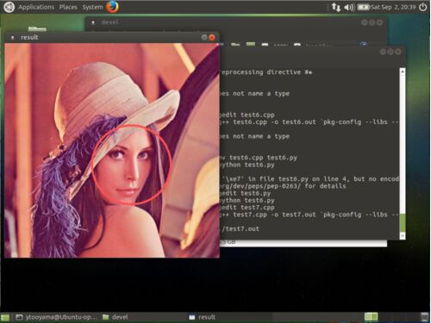Minimize the devel file manager window
431x323 pixels.
[x=365, y=22]
